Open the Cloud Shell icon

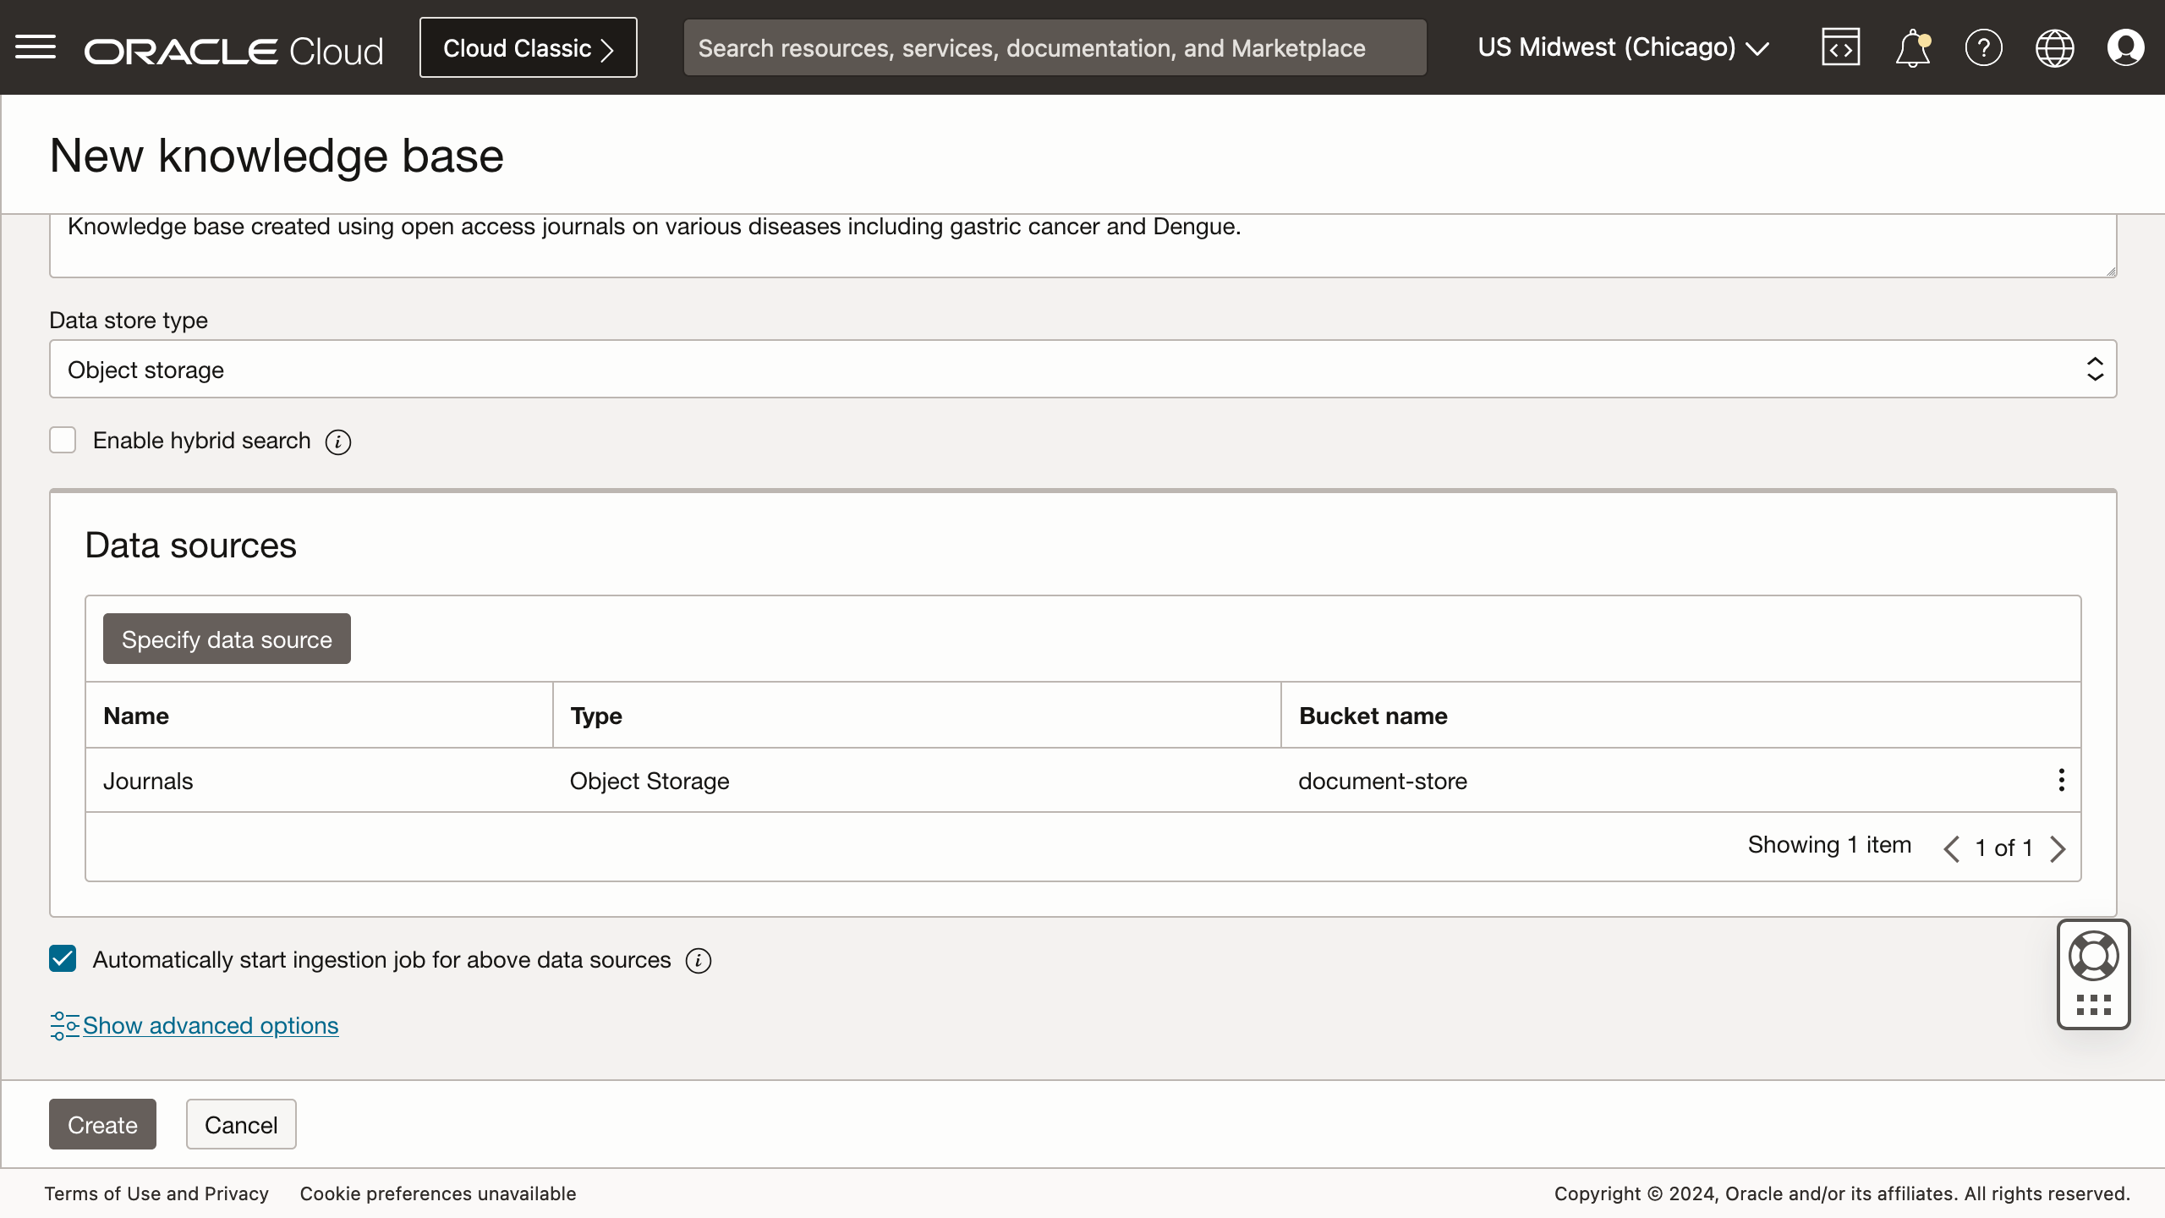[x=1839, y=47]
